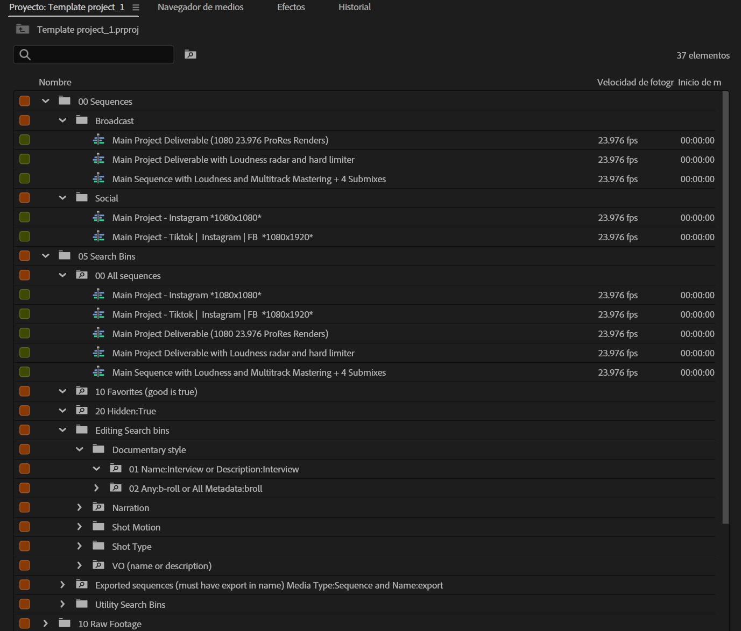Collapse the Social bin

[x=62, y=198]
